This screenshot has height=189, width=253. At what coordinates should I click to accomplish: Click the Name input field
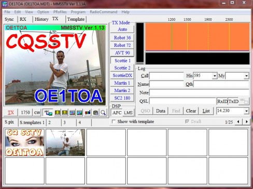coord(166,84)
